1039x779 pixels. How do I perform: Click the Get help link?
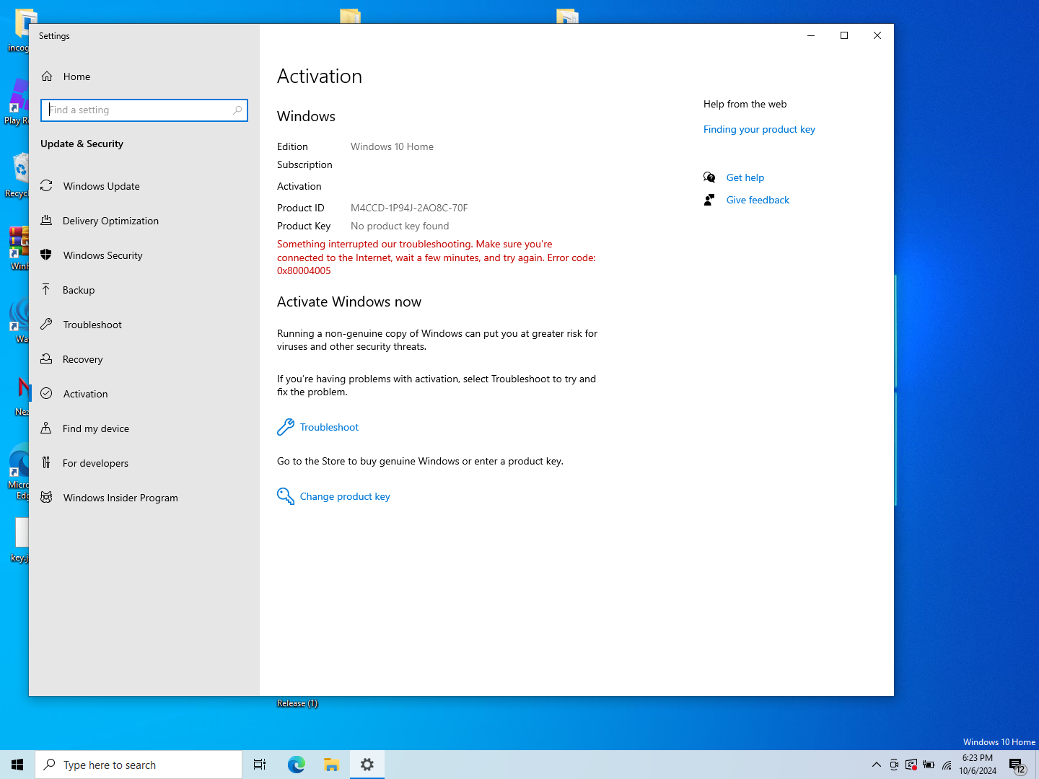pos(745,177)
